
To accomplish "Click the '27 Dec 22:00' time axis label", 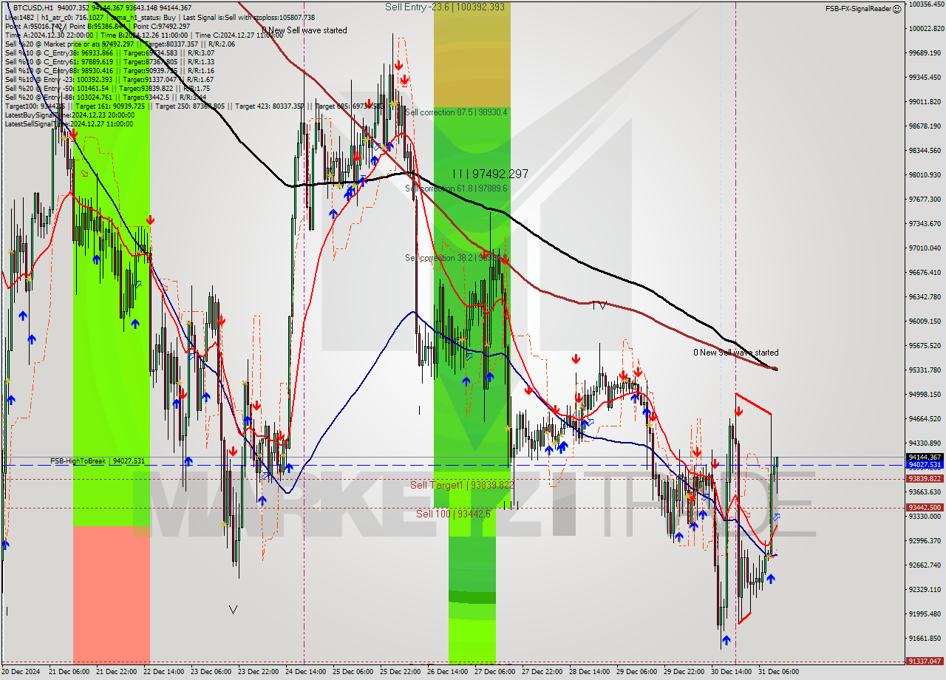I will 541,672.
